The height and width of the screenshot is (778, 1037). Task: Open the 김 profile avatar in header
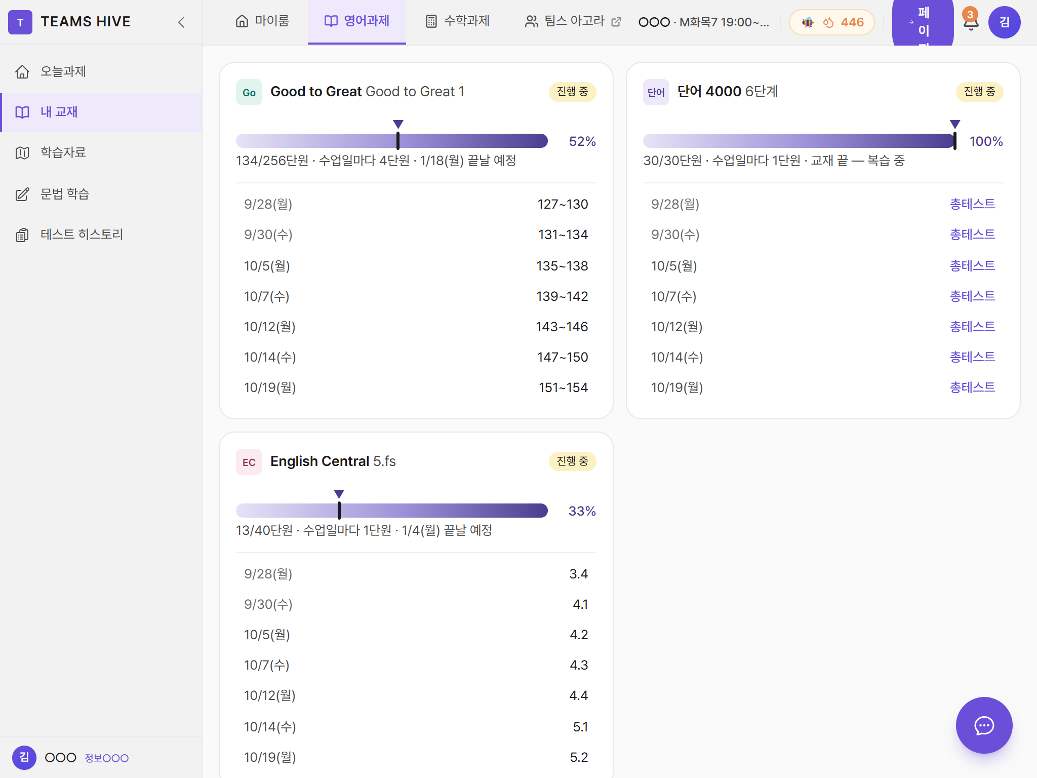point(1005,22)
